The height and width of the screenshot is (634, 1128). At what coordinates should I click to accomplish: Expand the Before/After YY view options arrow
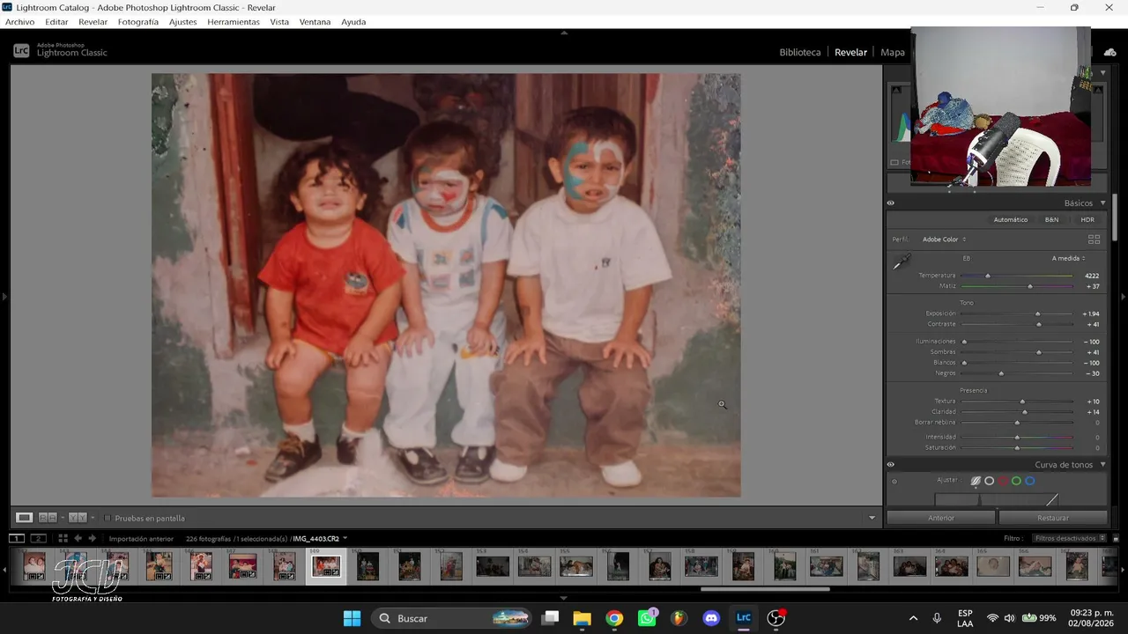point(94,518)
